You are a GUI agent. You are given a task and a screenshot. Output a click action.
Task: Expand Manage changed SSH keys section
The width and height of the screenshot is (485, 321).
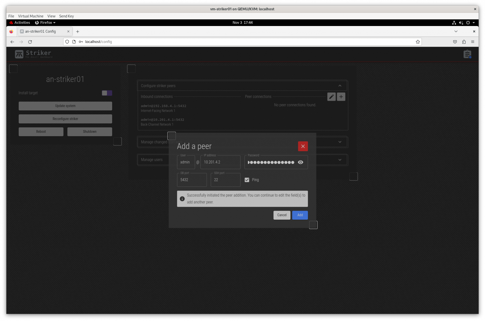tap(340, 142)
